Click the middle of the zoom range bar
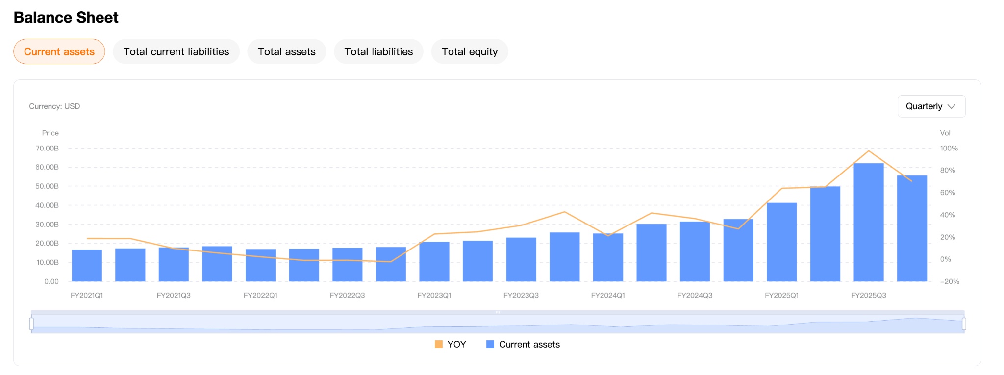Image resolution: width=1004 pixels, height=375 pixels. point(498,324)
